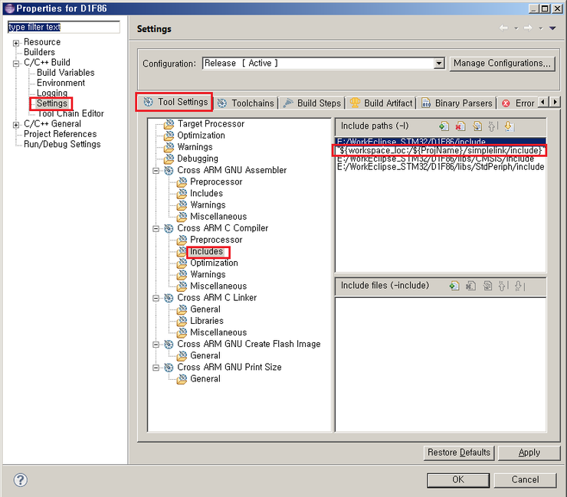The height and width of the screenshot is (497, 567).
Task: Switch to the Tool Settings tab
Action: tap(175, 103)
